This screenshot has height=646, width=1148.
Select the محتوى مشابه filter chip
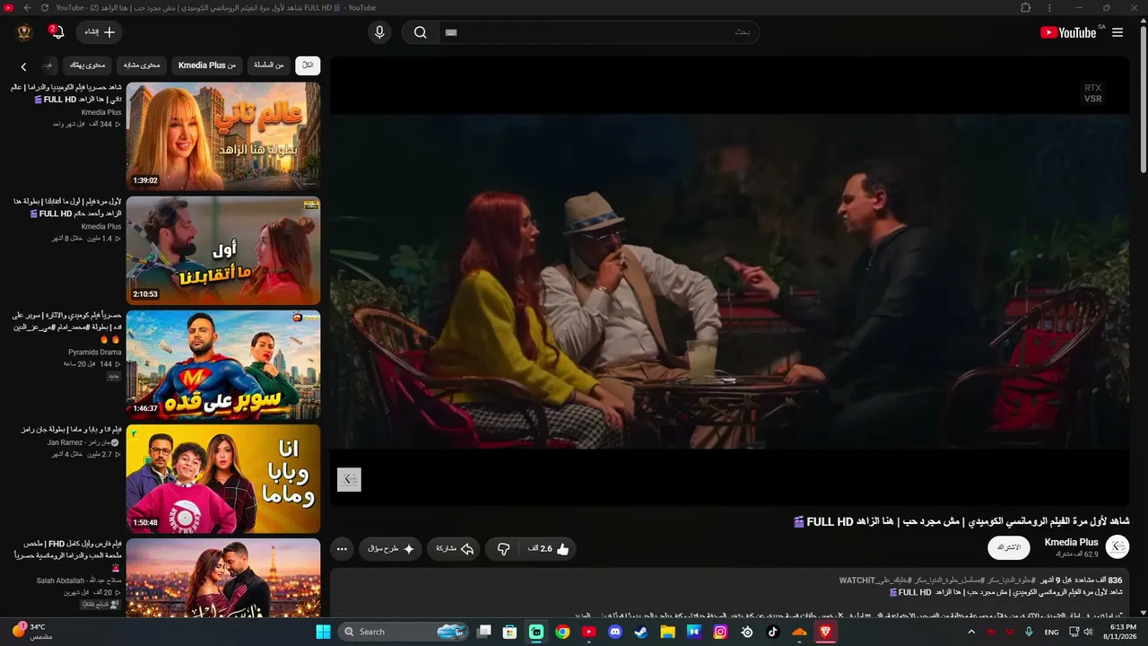(142, 65)
